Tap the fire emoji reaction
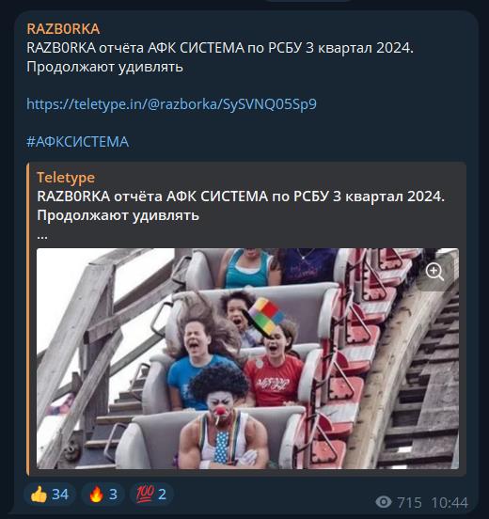The image size is (489, 519). tap(103, 495)
